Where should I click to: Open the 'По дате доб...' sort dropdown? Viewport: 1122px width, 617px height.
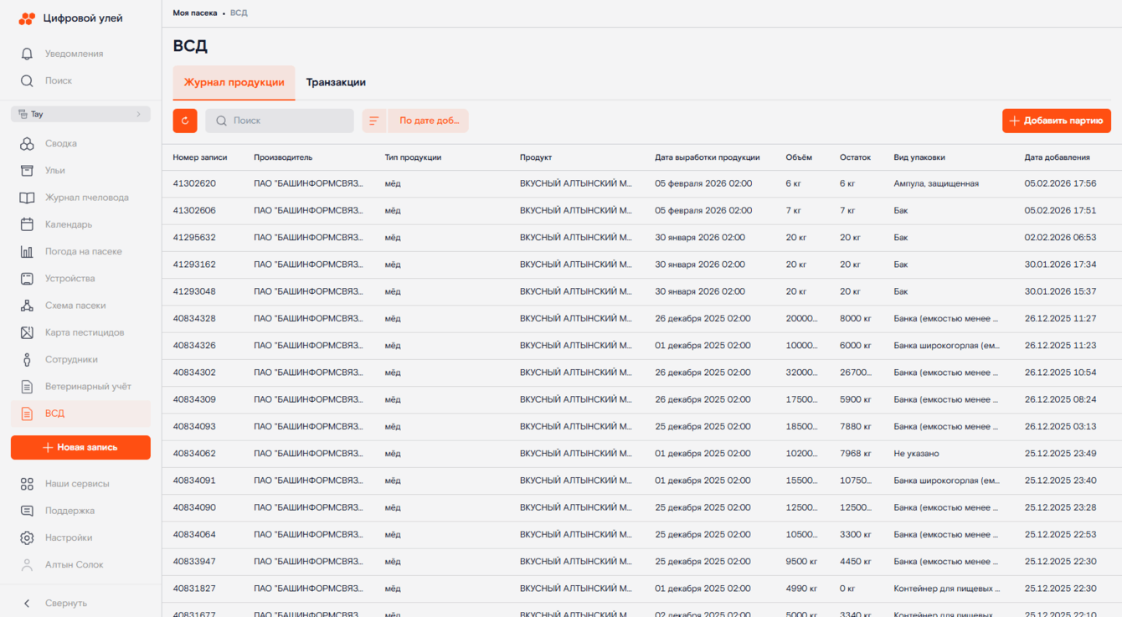click(429, 121)
